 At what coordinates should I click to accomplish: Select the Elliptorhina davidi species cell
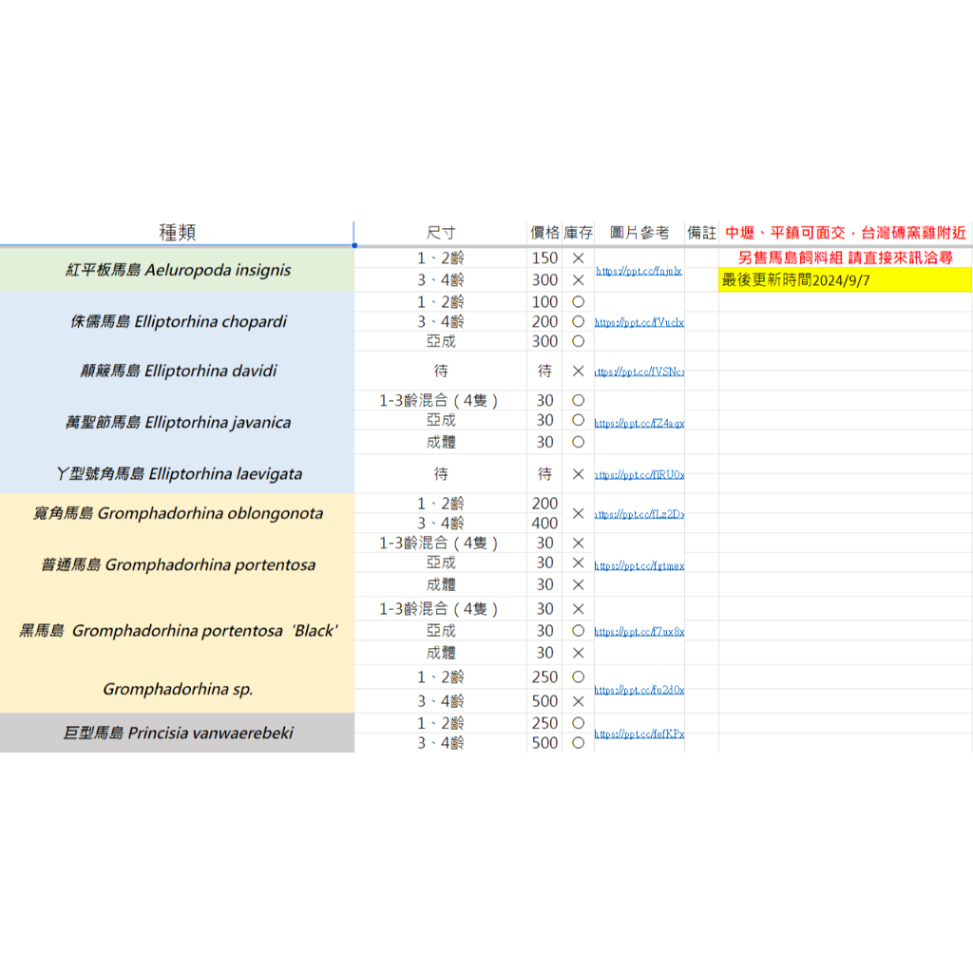tap(178, 372)
